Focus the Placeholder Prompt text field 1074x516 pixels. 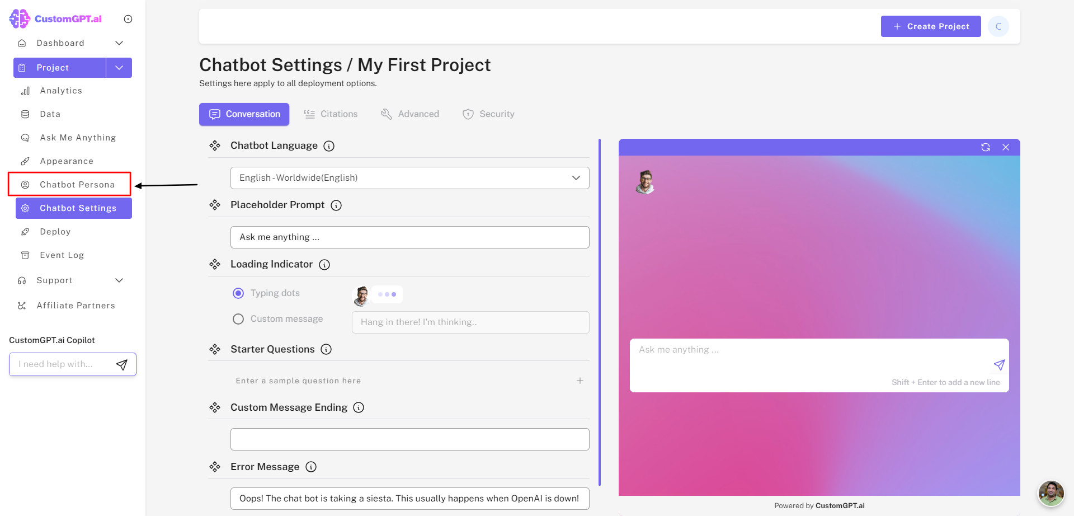pyautogui.click(x=409, y=237)
